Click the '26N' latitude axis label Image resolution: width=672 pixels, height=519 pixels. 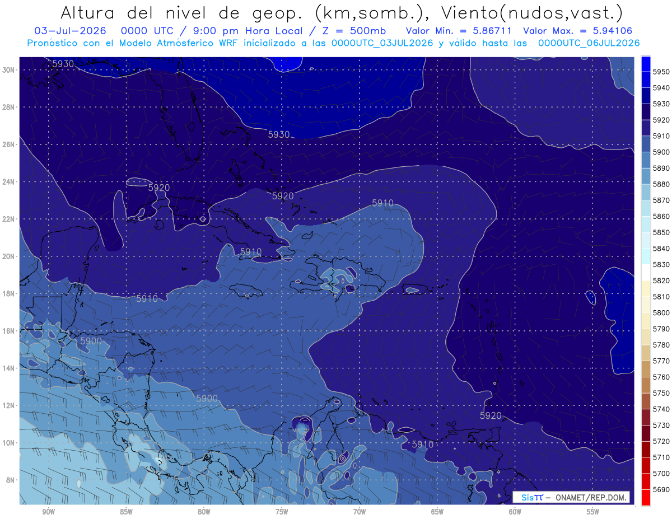pyautogui.click(x=9, y=144)
